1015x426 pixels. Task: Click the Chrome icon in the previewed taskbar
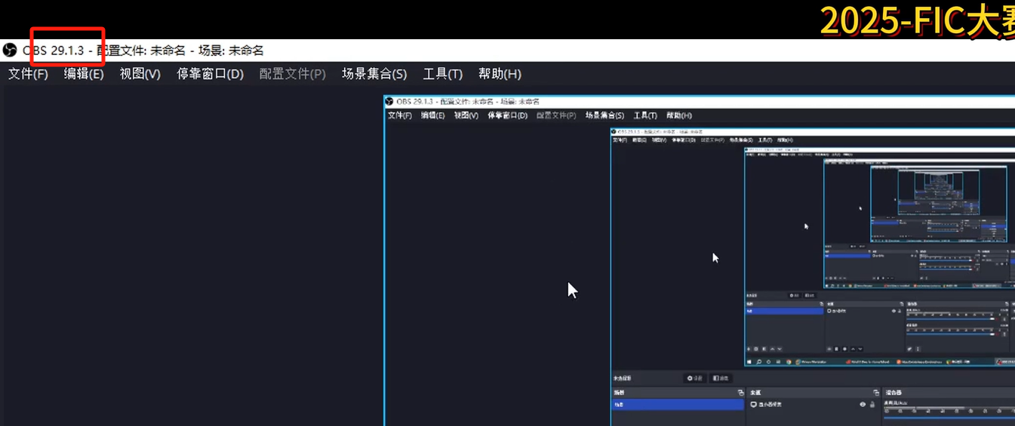[789, 362]
